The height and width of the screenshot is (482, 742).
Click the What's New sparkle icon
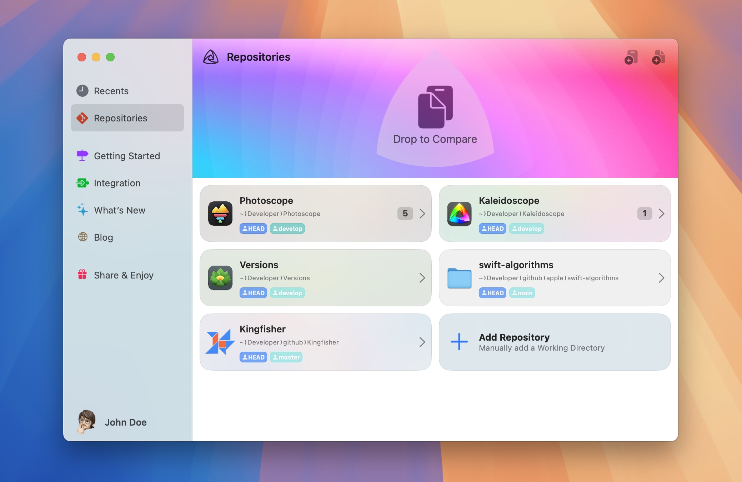[x=82, y=210]
